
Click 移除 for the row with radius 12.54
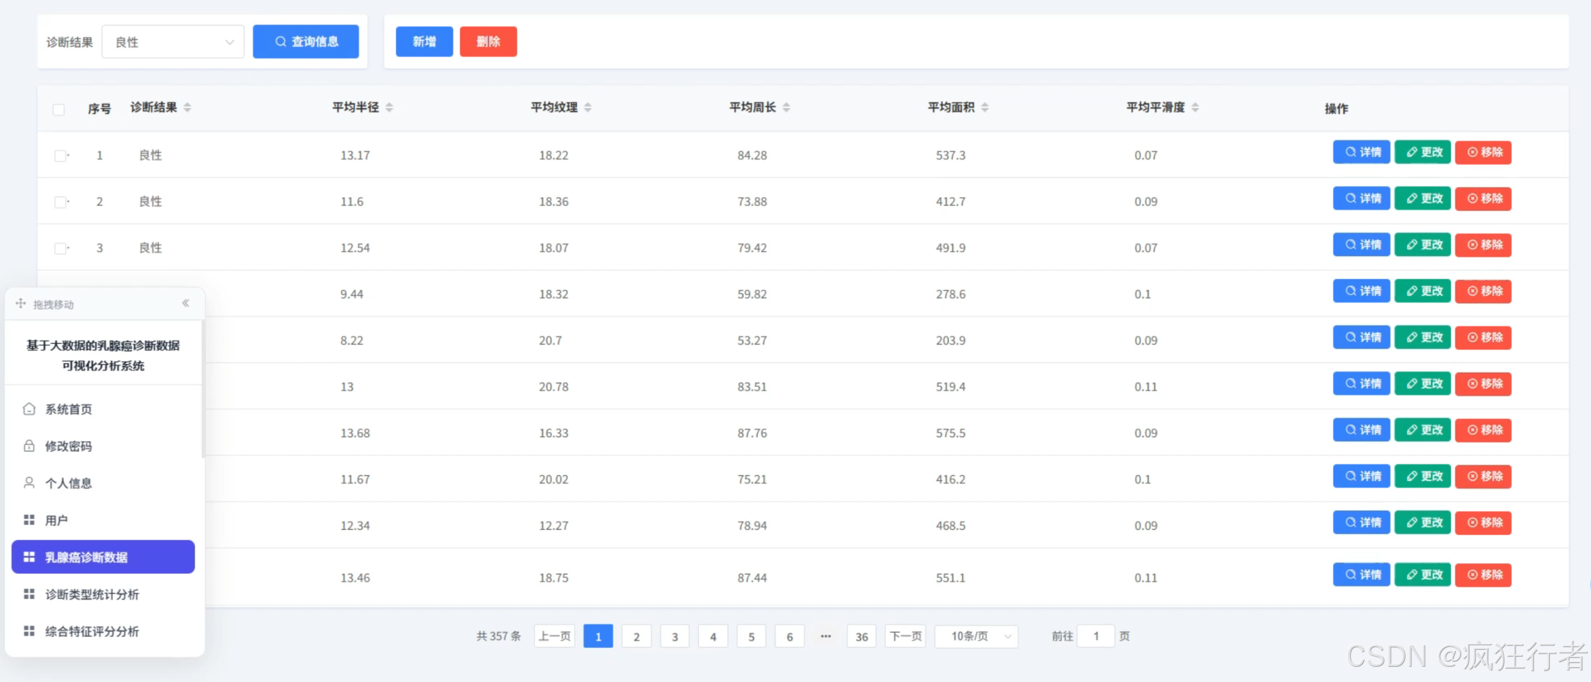point(1483,245)
